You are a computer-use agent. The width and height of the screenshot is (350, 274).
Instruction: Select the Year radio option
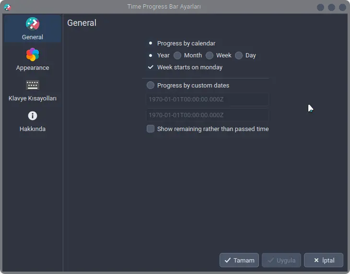(x=151, y=55)
